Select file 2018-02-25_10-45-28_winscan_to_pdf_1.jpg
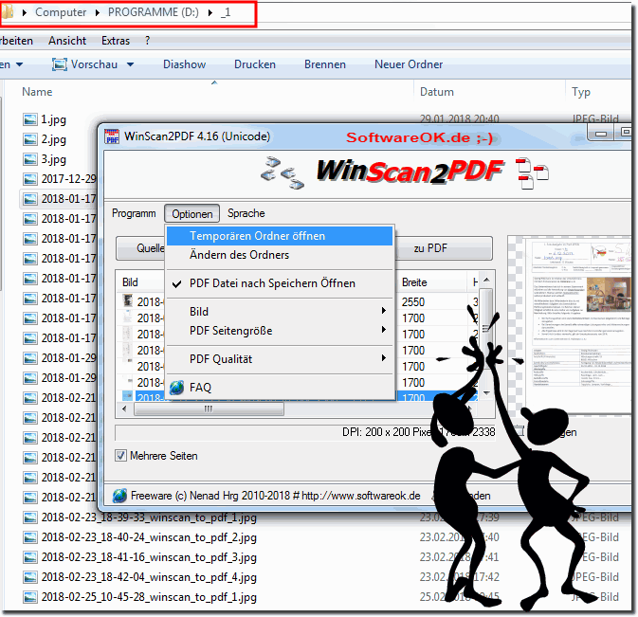This screenshot has width=638, height=617. [x=149, y=597]
